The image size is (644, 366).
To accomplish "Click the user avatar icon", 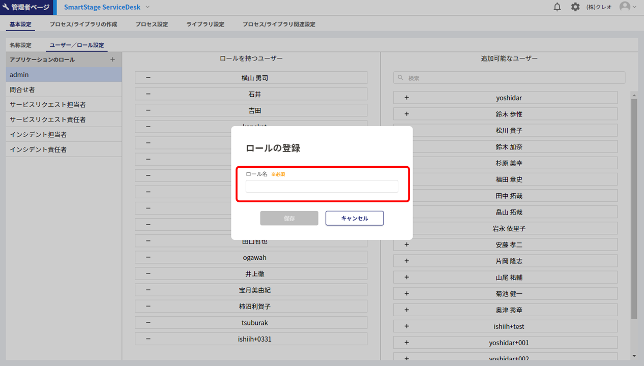I will pos(624,7).
